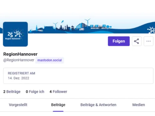This screenshot has width=155, height=116.
Task: Follow RegionHannover with the Folgen button
Action: tap(119, 41)
